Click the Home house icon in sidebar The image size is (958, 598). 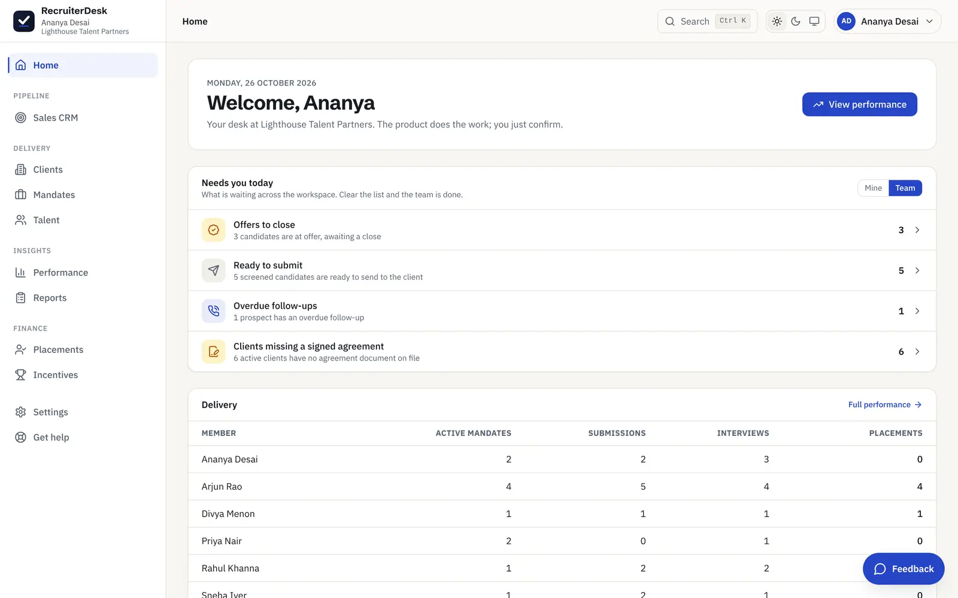coord(21,65)
